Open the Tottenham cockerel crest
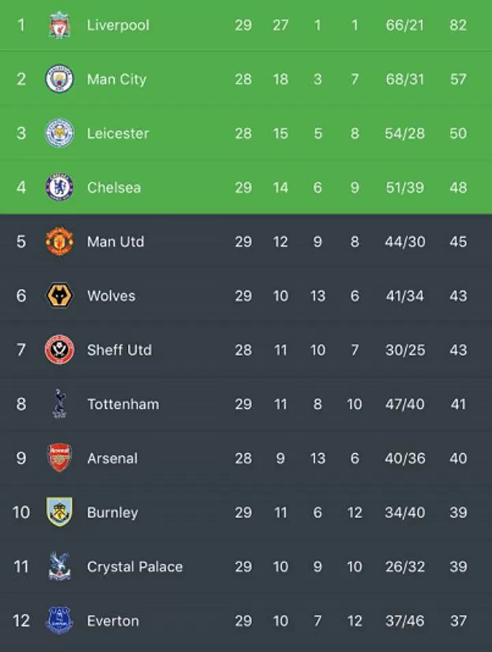The width and height of the screenshot is (492, 652). (x=59, y=404)
